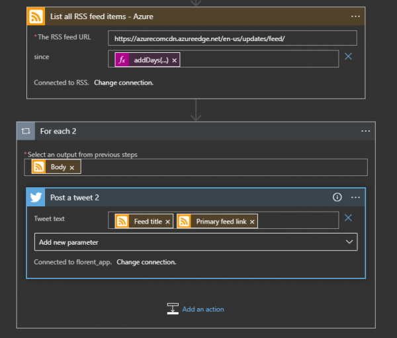Remove the since parameter with X

pos(348,56)
